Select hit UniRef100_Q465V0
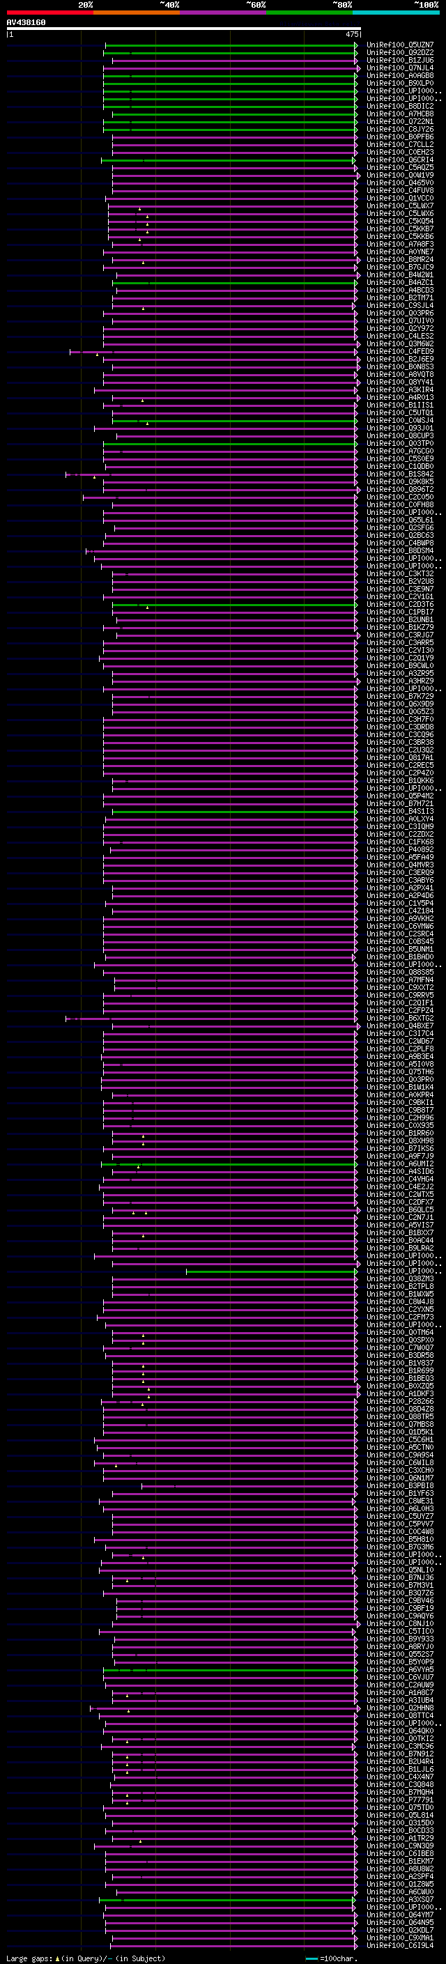Viewport: 446px width, 1964px height. [x=400, y=183]
